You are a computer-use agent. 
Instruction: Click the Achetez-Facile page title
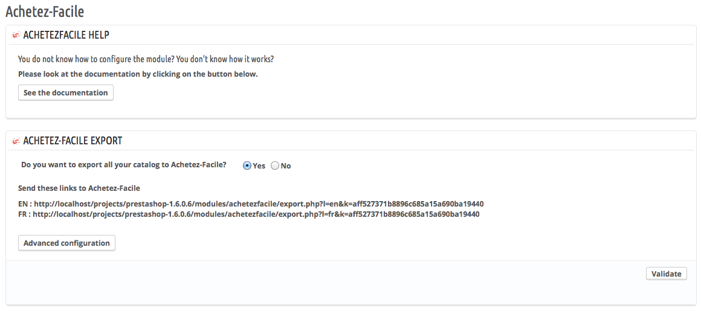coord(45,11)
